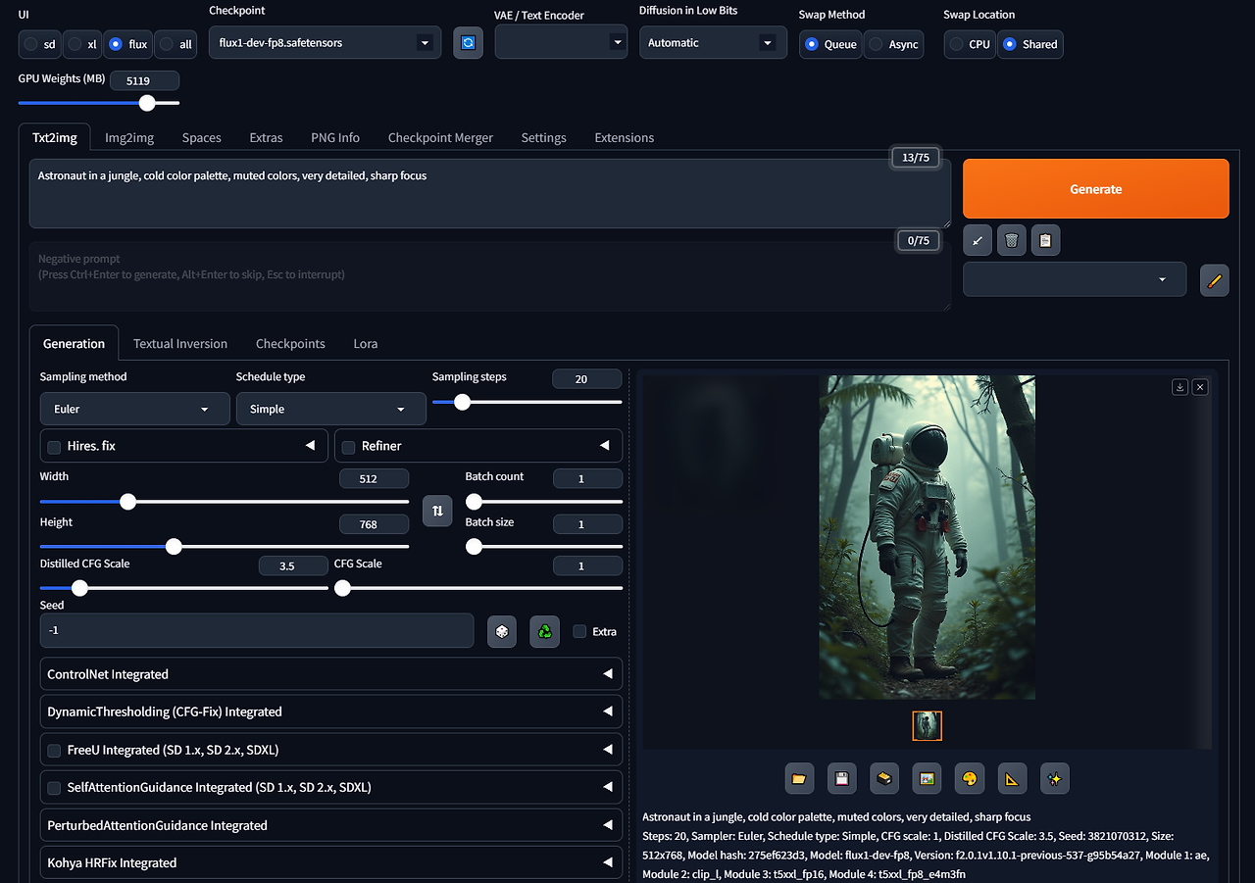1255x883 pixels.
Task: Expand ControlNet Integrated section
Action: coord(331,674)
